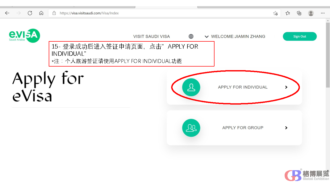330x185 pixels.
Task: Click the single-person individual icon
Action: [191, 87]
